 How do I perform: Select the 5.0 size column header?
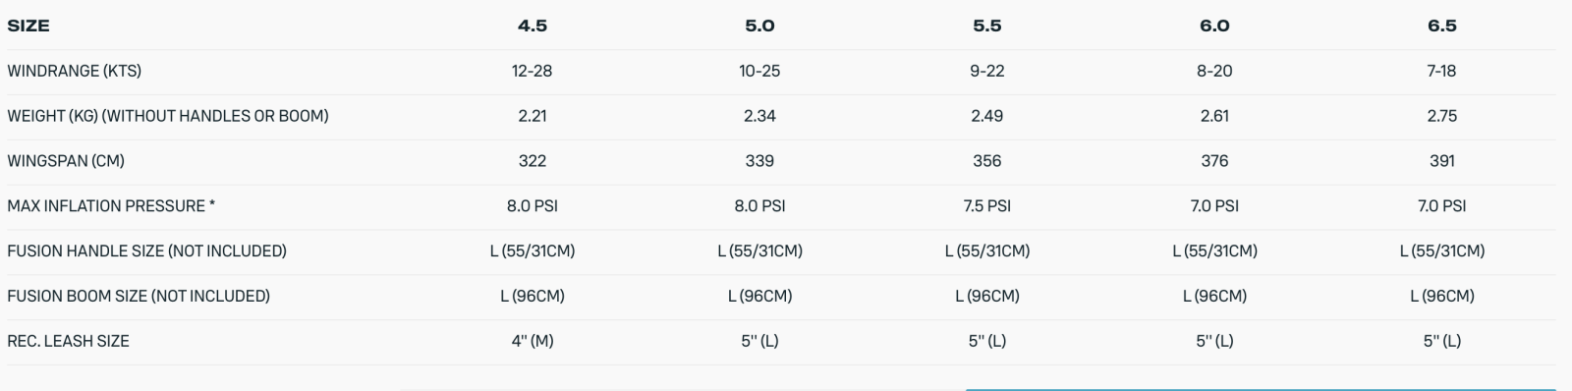click(759, 26)
